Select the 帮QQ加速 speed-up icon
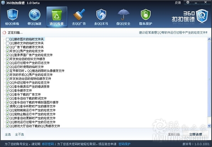 tap(34, 15)
